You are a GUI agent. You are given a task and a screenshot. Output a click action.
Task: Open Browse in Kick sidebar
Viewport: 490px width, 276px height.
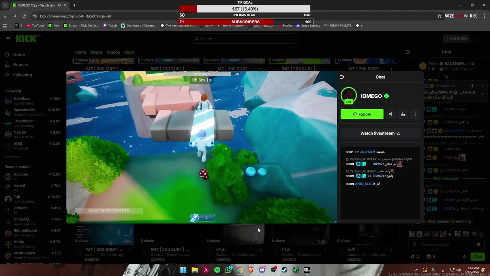(x=17, y=65)
